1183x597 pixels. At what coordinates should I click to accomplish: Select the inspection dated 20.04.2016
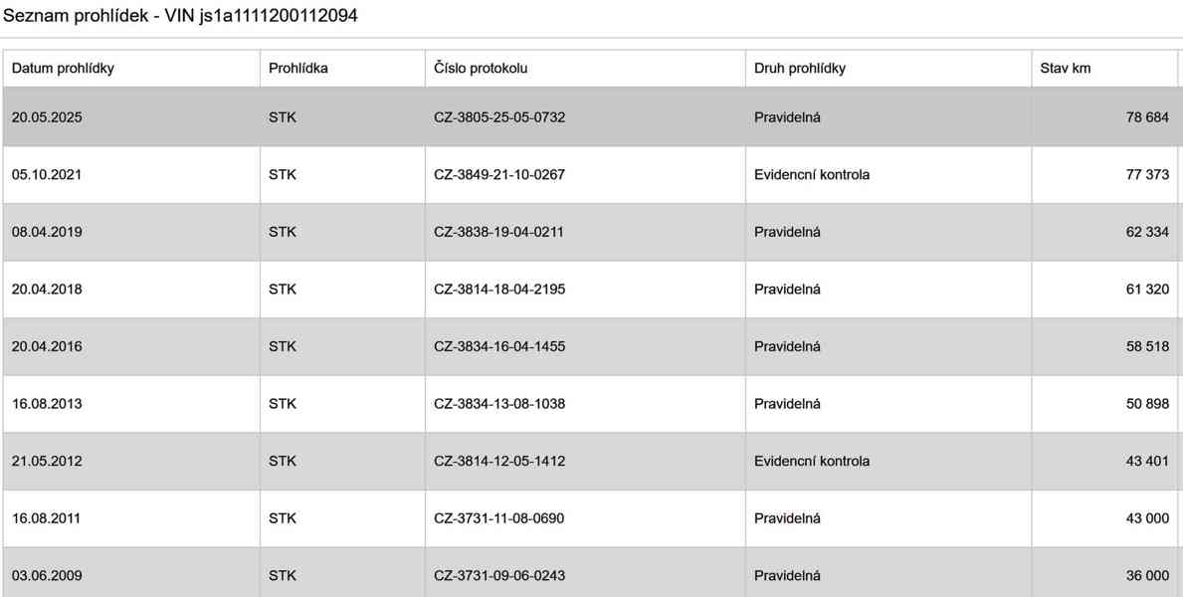pos(47,347)
